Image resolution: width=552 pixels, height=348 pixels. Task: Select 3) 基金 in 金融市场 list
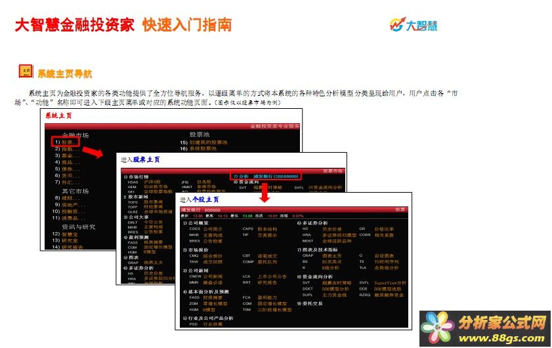pos(67,156)
